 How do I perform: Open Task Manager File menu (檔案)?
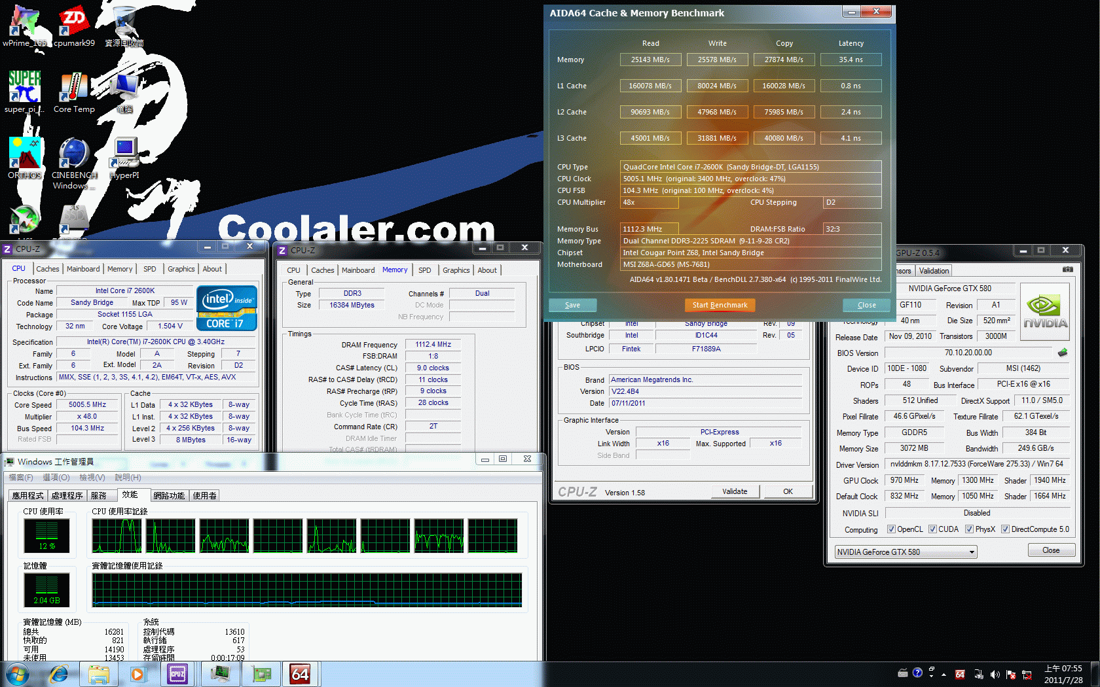pyautogui.click(x=21, y=478)
